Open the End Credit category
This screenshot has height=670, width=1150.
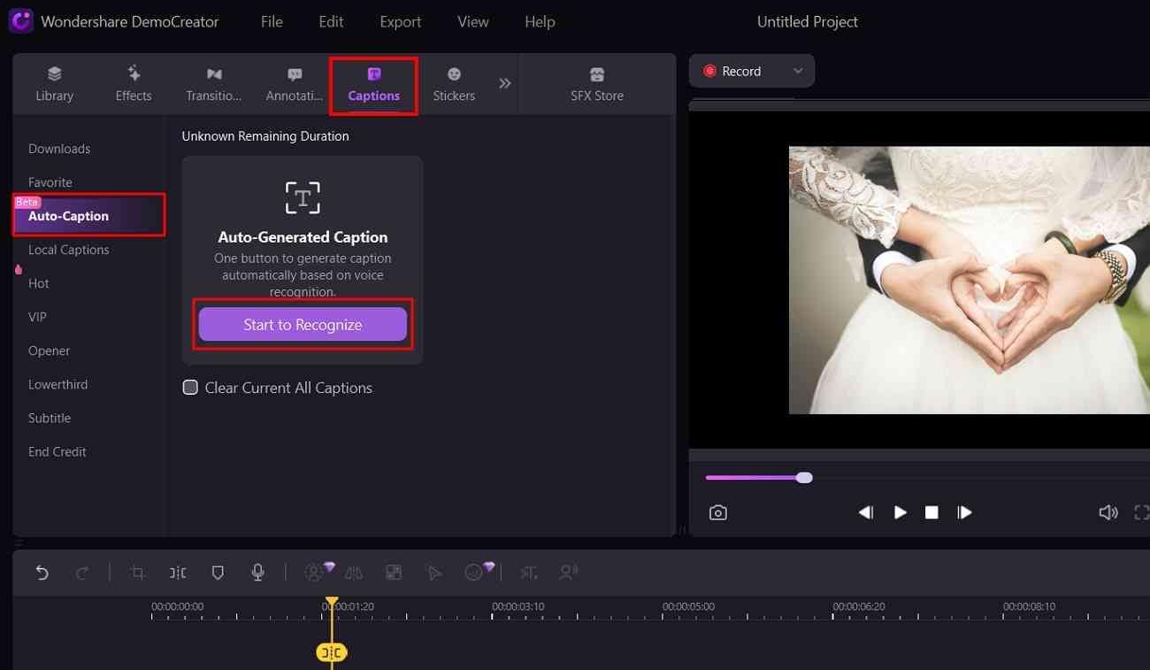click(x=57, y=451)
